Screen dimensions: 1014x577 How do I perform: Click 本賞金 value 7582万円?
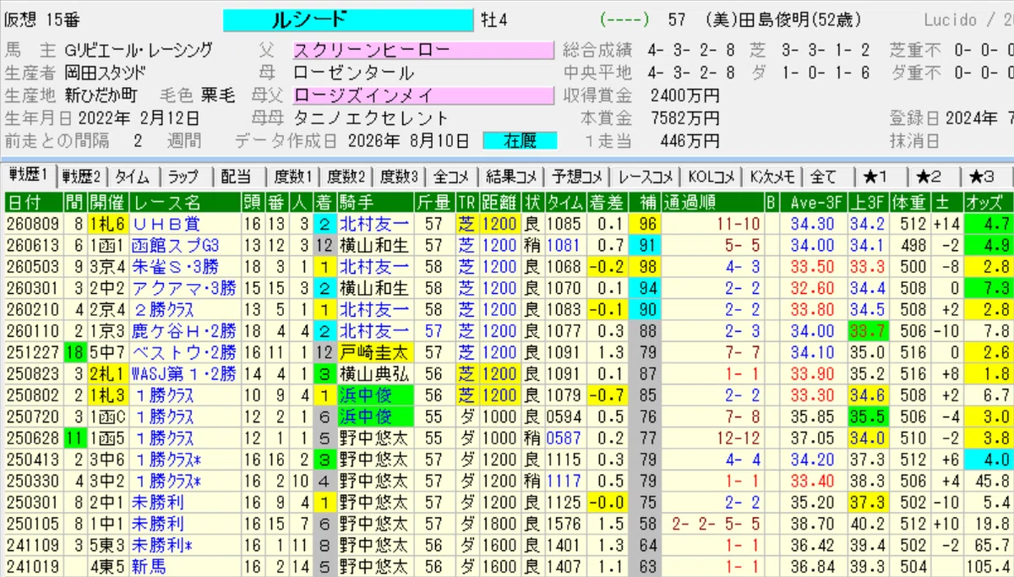[x=685, y=117]
